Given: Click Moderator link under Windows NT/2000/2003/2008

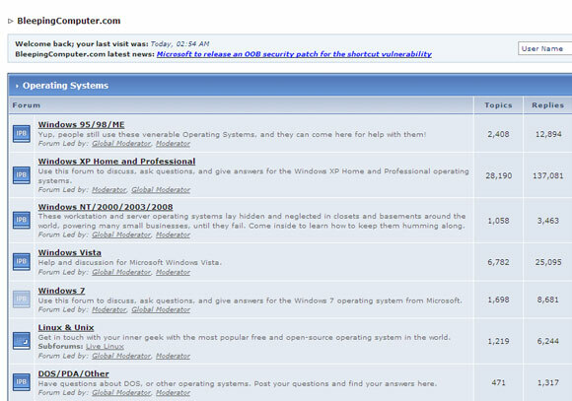Looking at the screenshot, I should click(174, 234).
